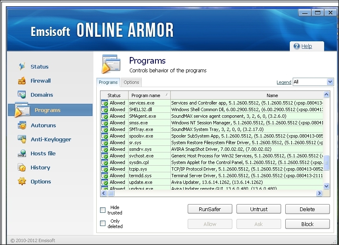Screen dimensions: 339x245
Task: Open the Domains section
Action: [42, 95]
